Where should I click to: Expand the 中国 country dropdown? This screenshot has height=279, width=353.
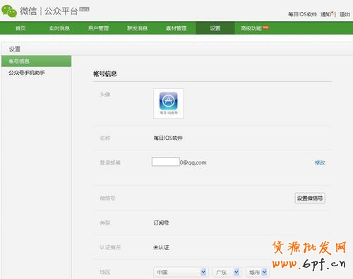click(181, 273)
